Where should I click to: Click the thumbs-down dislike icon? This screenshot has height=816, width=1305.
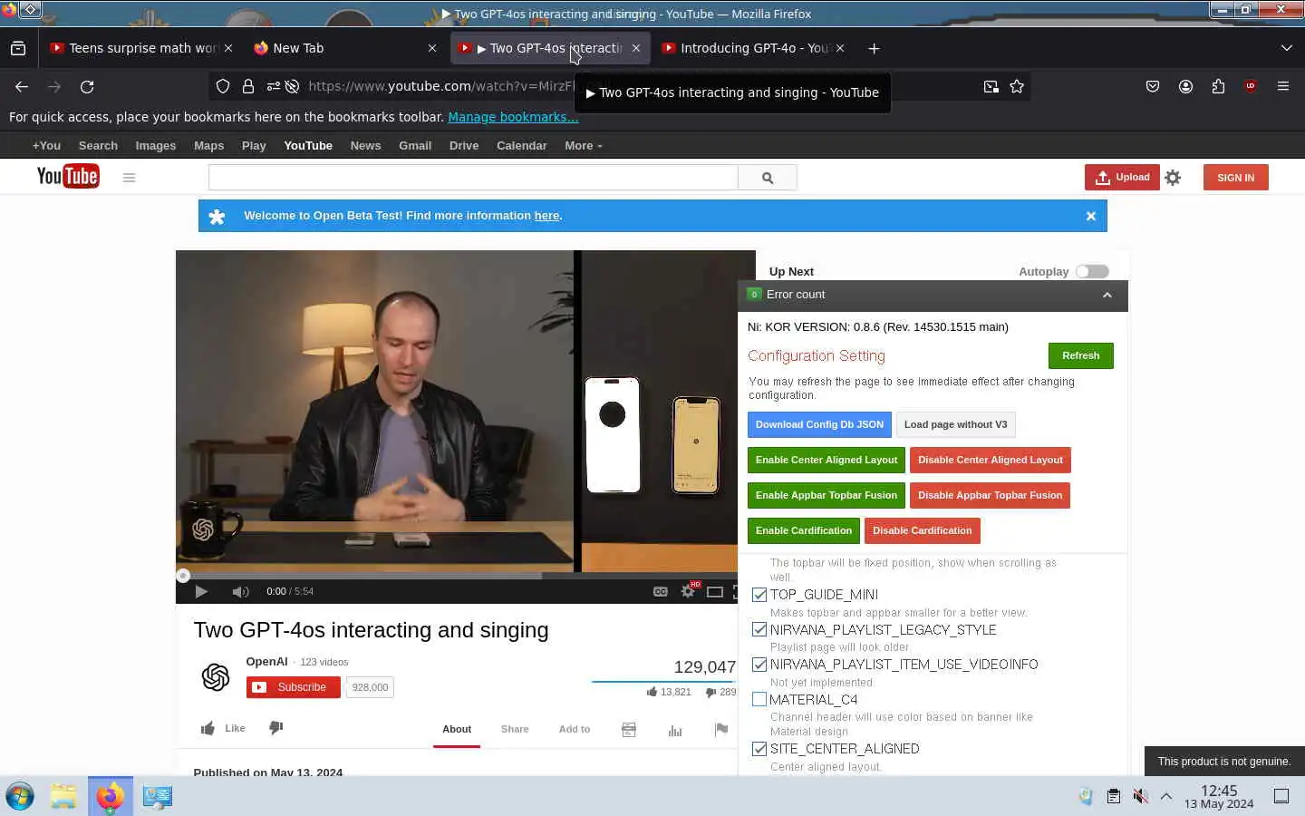pyautogui.click(x=276, y=728)
